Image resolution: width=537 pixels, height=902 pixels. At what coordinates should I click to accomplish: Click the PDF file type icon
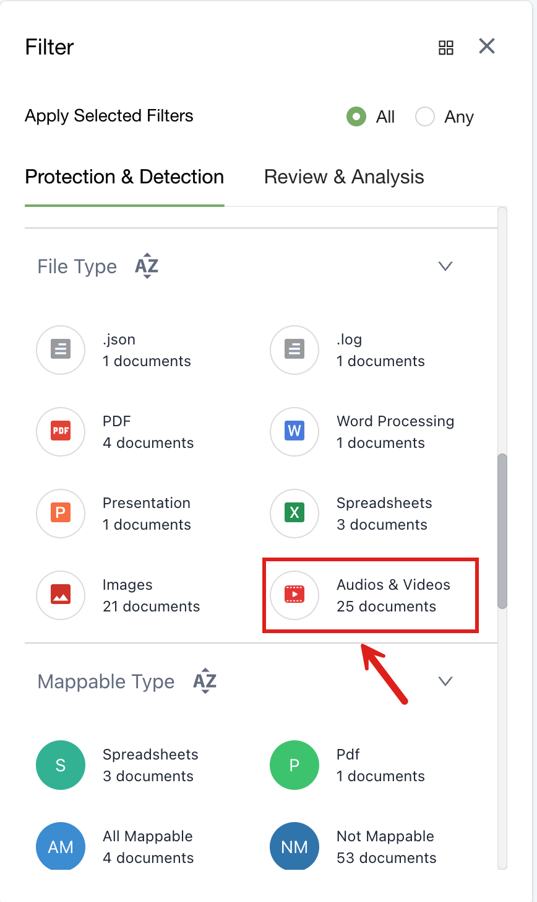click(x=61, y=432)
